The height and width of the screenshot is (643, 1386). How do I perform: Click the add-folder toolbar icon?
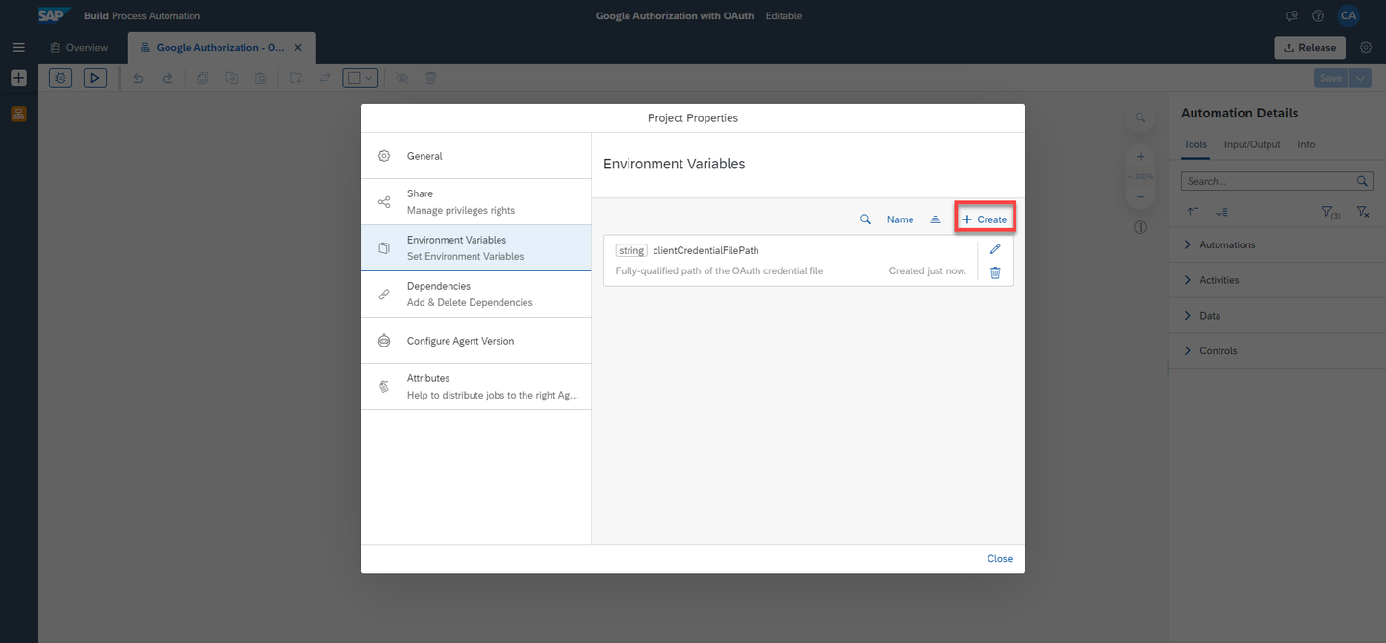pyautogui.click(x=295, y=78)
